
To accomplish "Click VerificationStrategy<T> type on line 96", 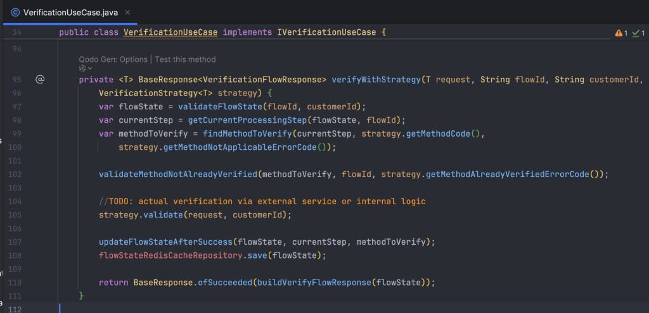I will coord(156,94).
